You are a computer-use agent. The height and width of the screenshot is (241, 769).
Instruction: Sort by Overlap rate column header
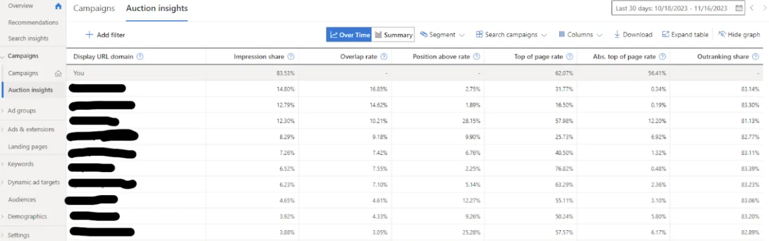(x=359, y=56)
